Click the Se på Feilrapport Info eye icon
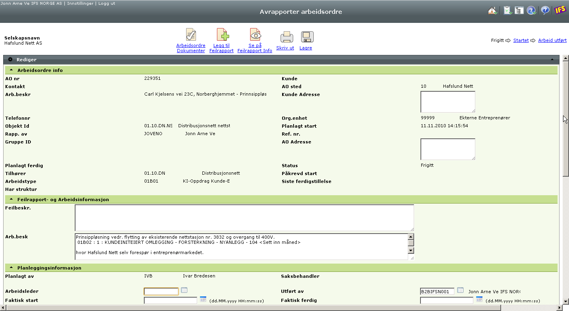The height and width of the screenshot is (311, 569). point(255,35)
